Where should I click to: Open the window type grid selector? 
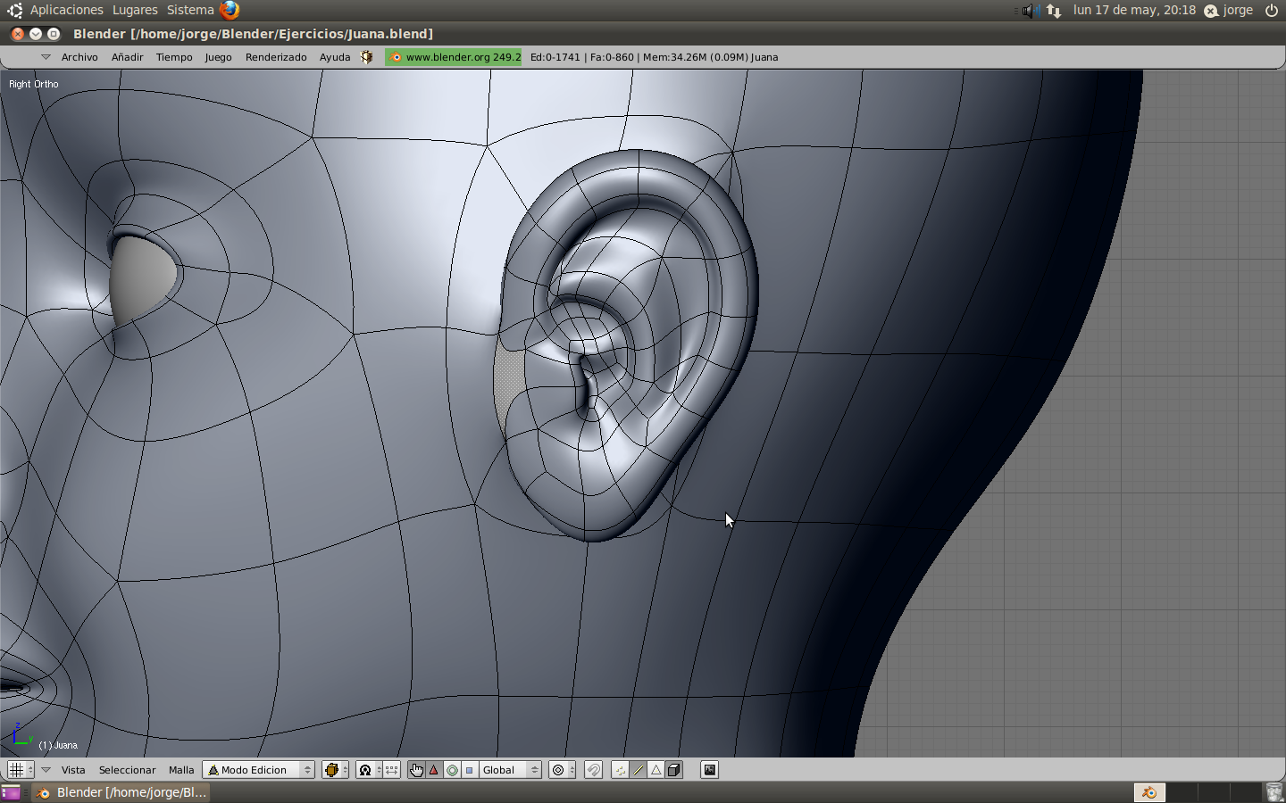[21, 770]
